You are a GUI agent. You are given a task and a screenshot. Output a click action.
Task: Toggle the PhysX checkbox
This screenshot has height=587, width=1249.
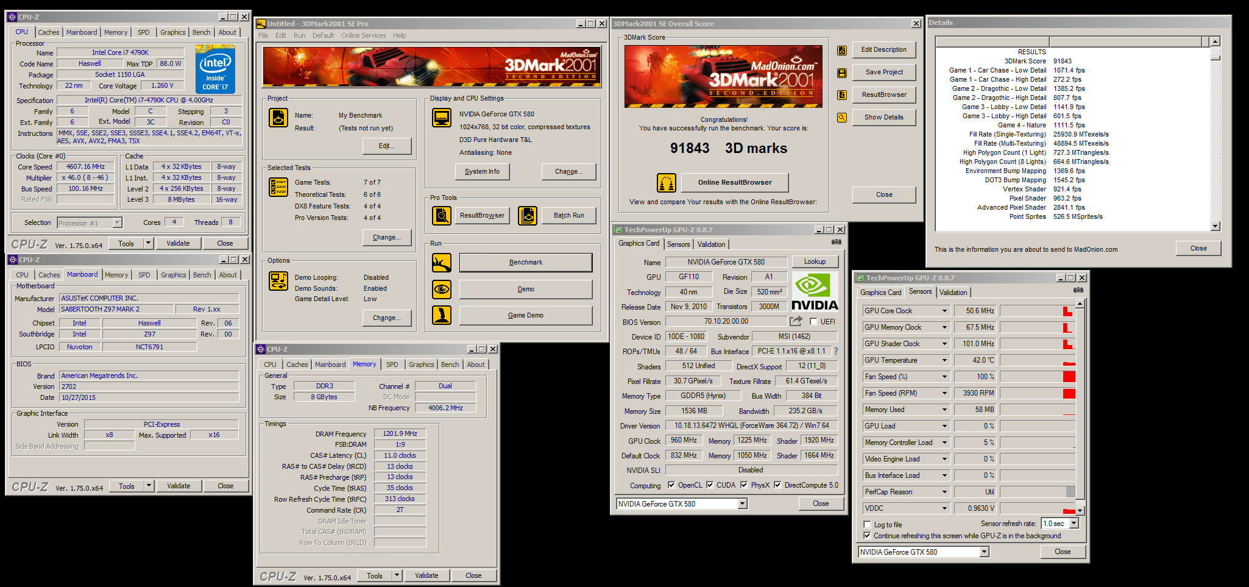coord(744,485)
